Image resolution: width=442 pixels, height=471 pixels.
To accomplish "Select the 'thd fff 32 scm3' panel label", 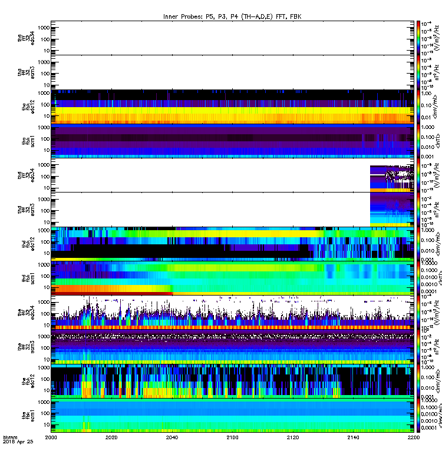I will [x=26, y=210].
